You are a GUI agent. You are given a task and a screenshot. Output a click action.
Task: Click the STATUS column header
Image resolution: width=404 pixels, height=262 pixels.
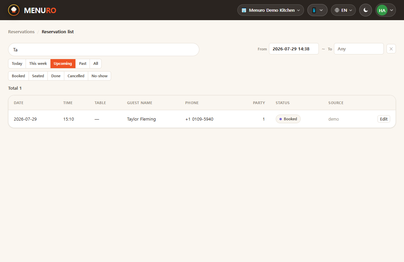point(283,103)
